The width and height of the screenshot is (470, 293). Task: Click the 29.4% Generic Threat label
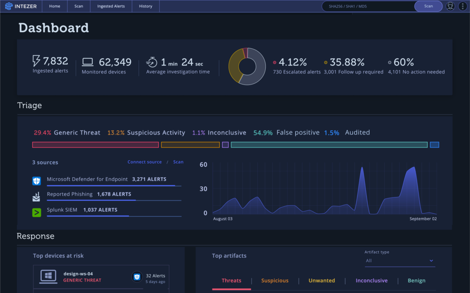click(67, 133)
